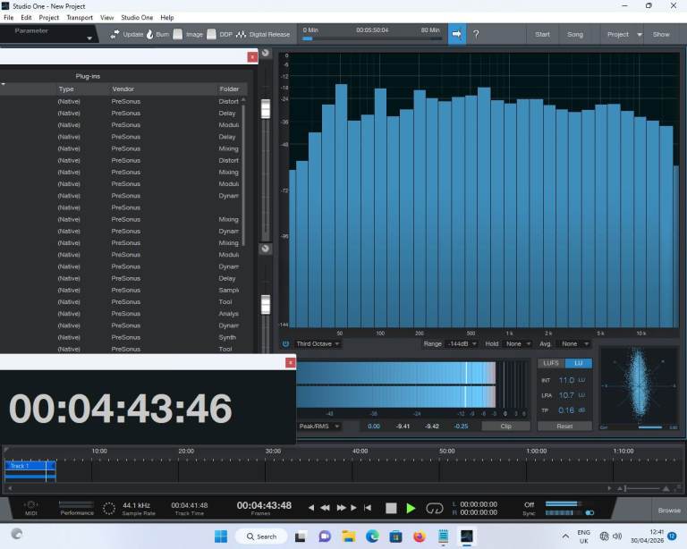
Task: Click the Reset loudness button
Action: (564, 427)
